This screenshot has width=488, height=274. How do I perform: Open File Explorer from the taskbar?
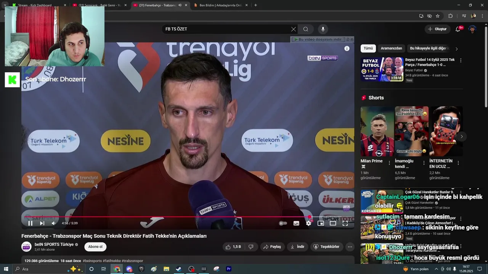166,269
